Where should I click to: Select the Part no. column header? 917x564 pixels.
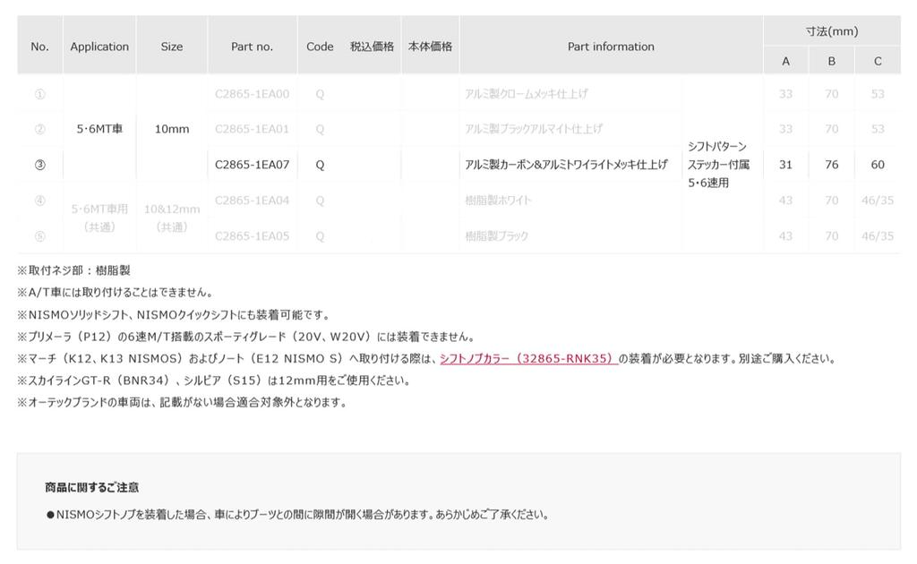[x=253, y=47]
